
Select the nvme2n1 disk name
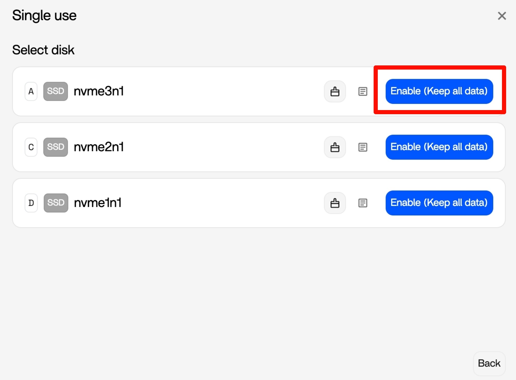point(99,147)
